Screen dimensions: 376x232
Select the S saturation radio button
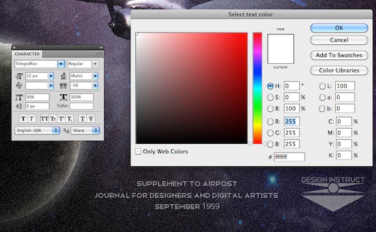pos(270,98)
